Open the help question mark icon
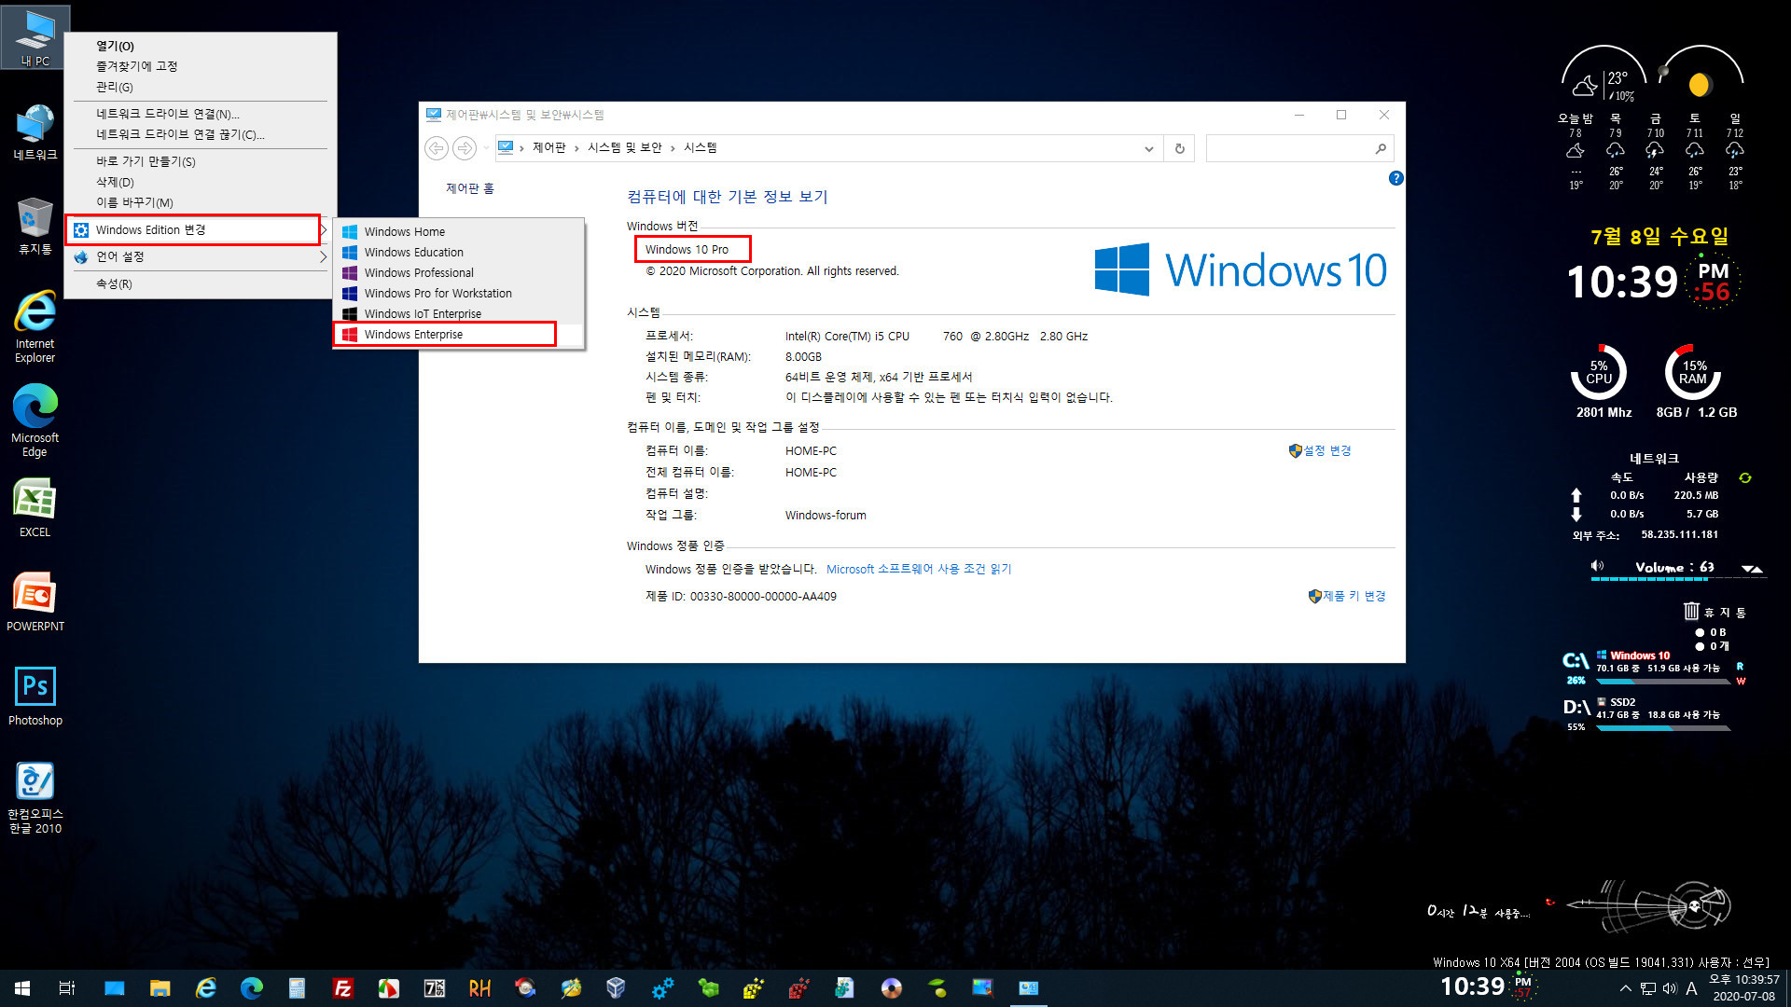Image resolution: width=1791 pixels, height=1007 pixels. tap(1395, 178)
